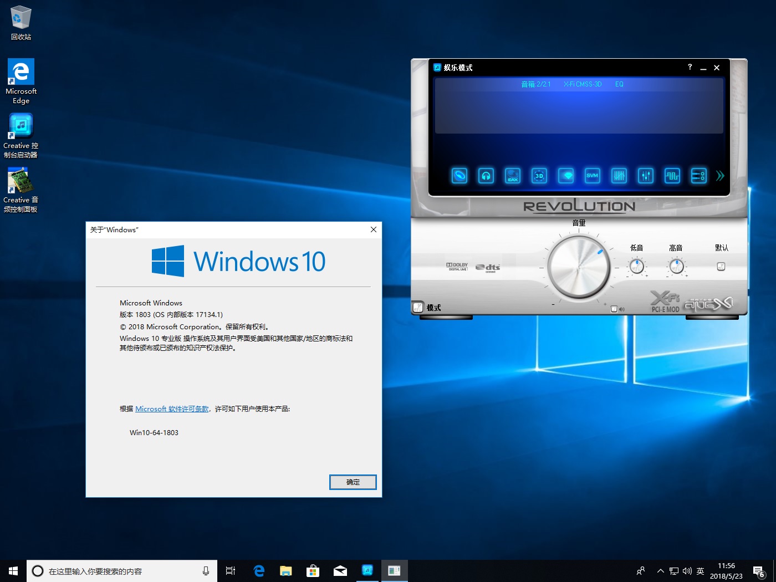Click the 默认 default reset button

[x=721, y=267]
